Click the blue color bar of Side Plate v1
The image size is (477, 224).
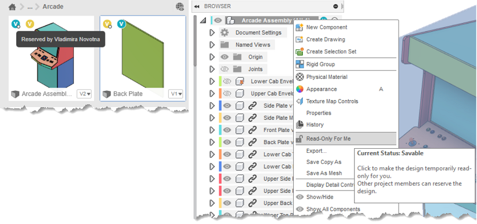pyautogui.click(x=220, y=105)
